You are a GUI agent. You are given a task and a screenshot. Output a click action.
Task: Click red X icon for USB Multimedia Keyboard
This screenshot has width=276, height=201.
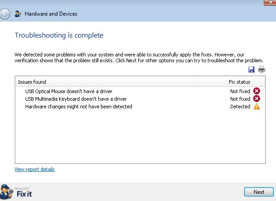coord(256,98)
